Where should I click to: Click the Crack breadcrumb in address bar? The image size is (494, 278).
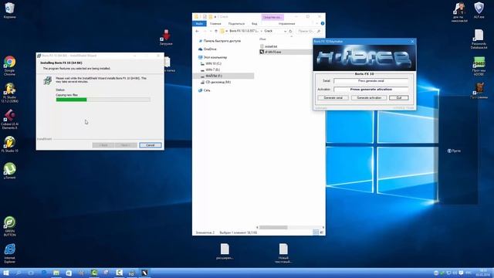click(x=269, y=31)
